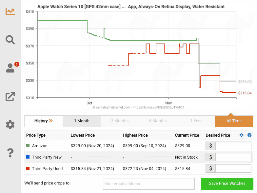This screenshot has width=257, height=193.
Task: Click the blue help icon beside Desired Price
Action: (249, 135)
